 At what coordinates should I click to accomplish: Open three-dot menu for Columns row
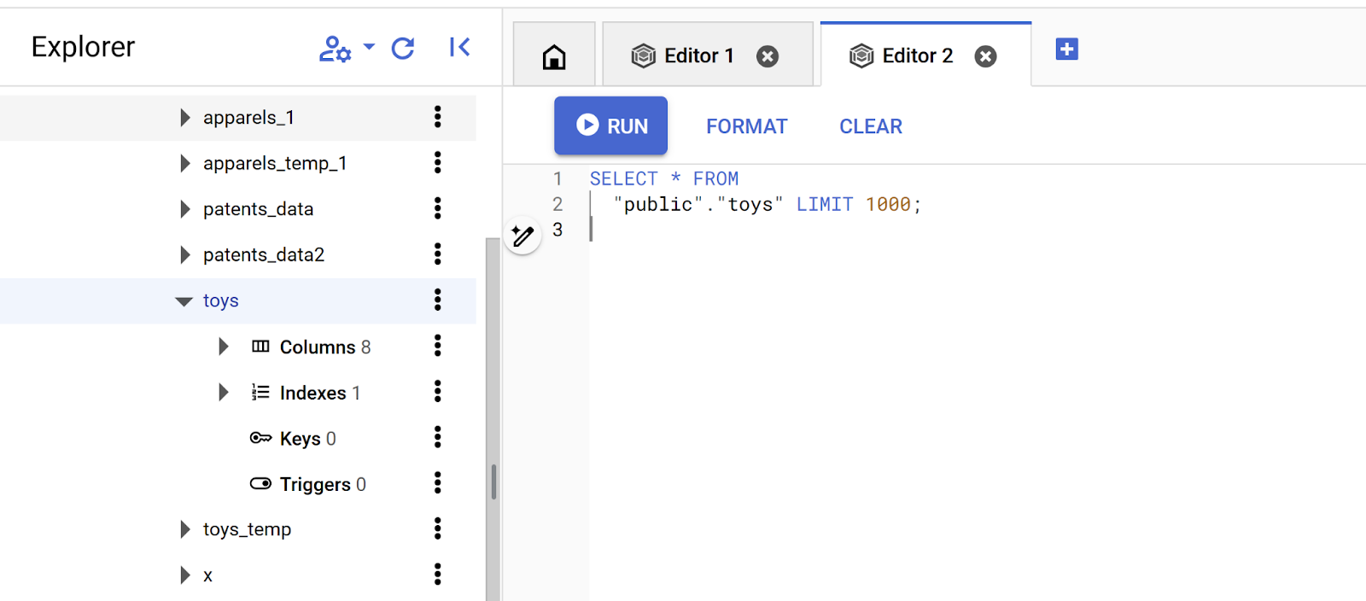point(437,346)
